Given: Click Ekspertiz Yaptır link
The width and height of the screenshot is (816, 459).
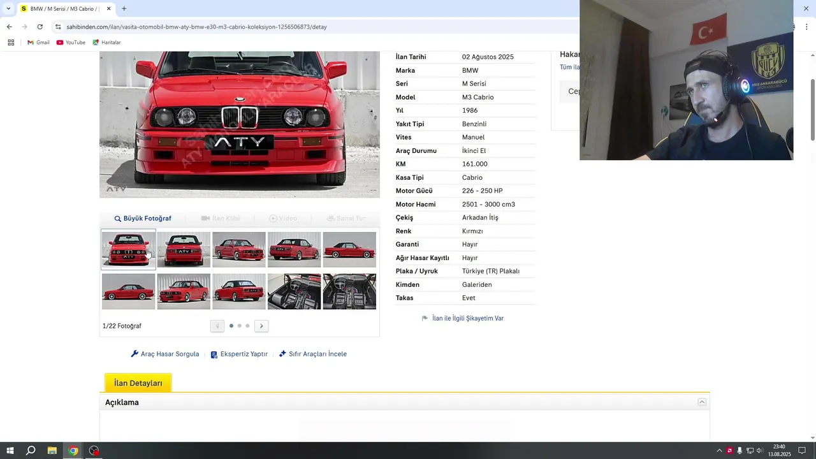Looking at the screenshot, I should pos(239,354).
